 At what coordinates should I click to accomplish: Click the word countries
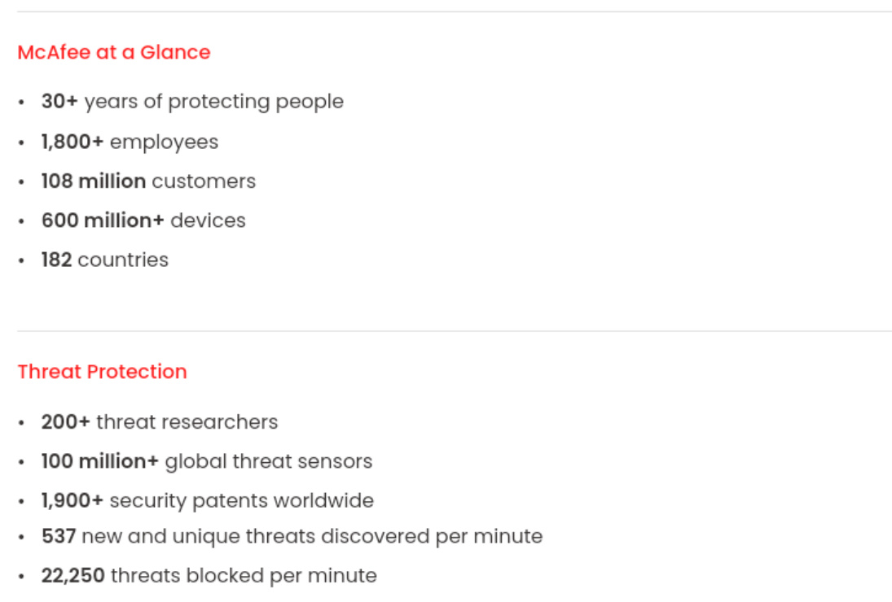(123, 260)
